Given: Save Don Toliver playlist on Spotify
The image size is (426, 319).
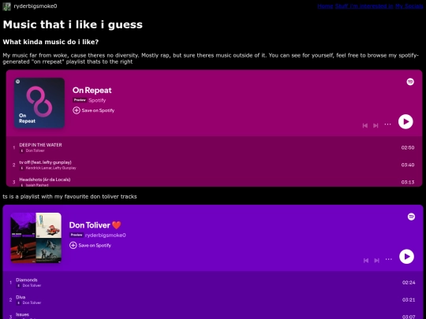Looking at the screenshot, I should (x=90, y=246).
